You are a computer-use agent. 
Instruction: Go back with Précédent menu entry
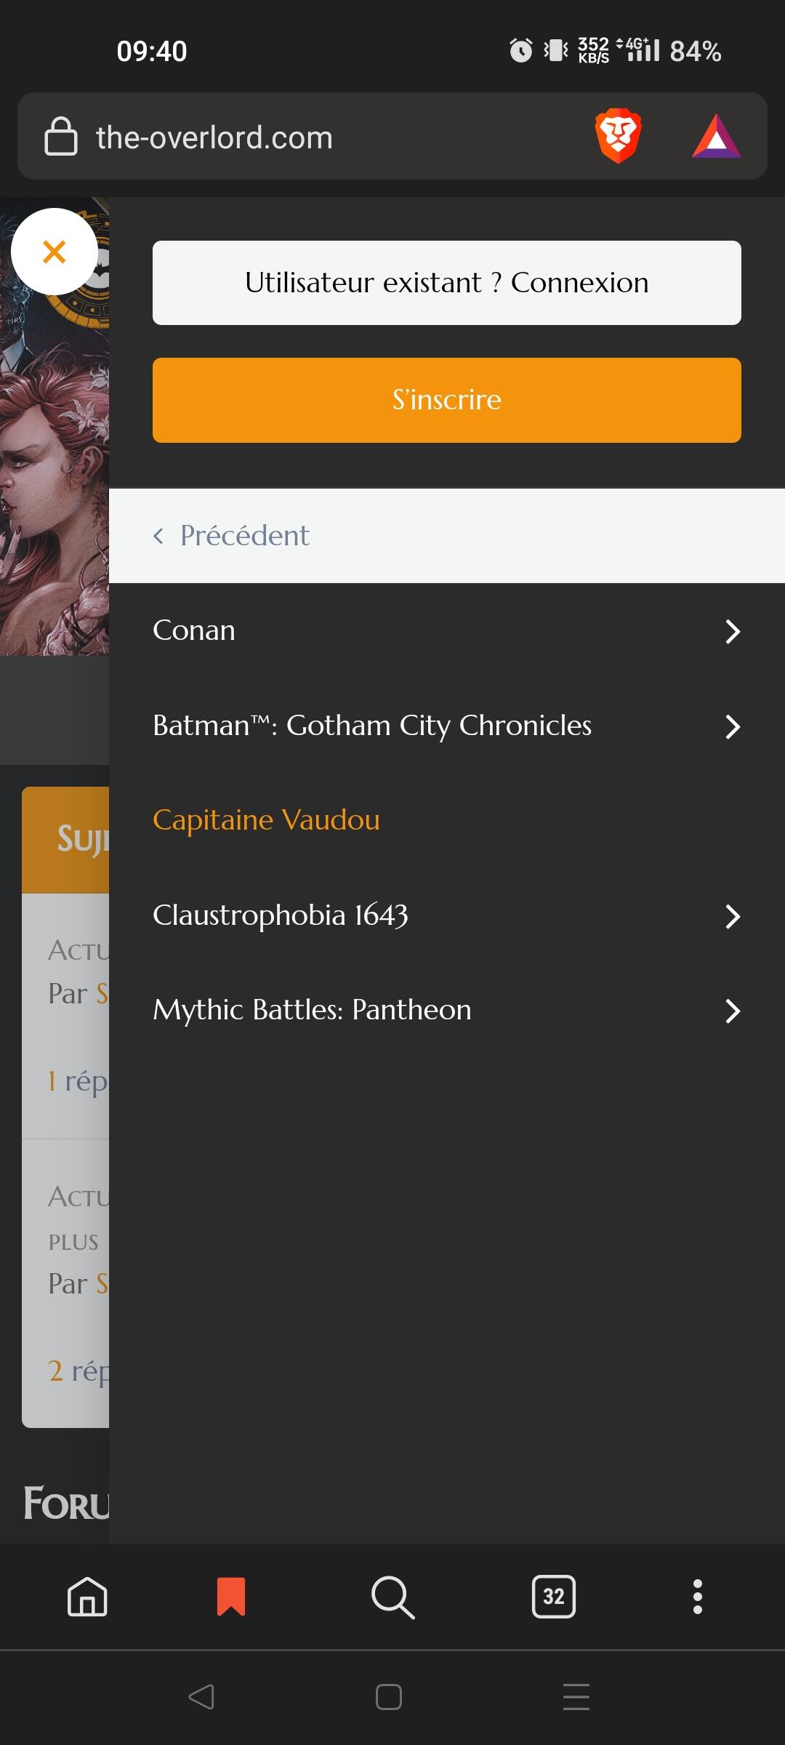(x=447, y=536)
